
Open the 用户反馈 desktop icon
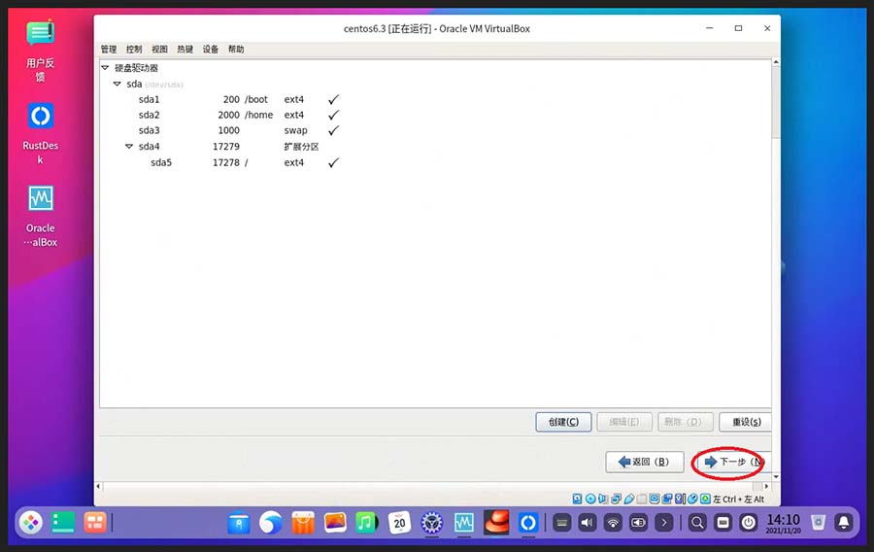pyautogui.click(x=40, y=52)
